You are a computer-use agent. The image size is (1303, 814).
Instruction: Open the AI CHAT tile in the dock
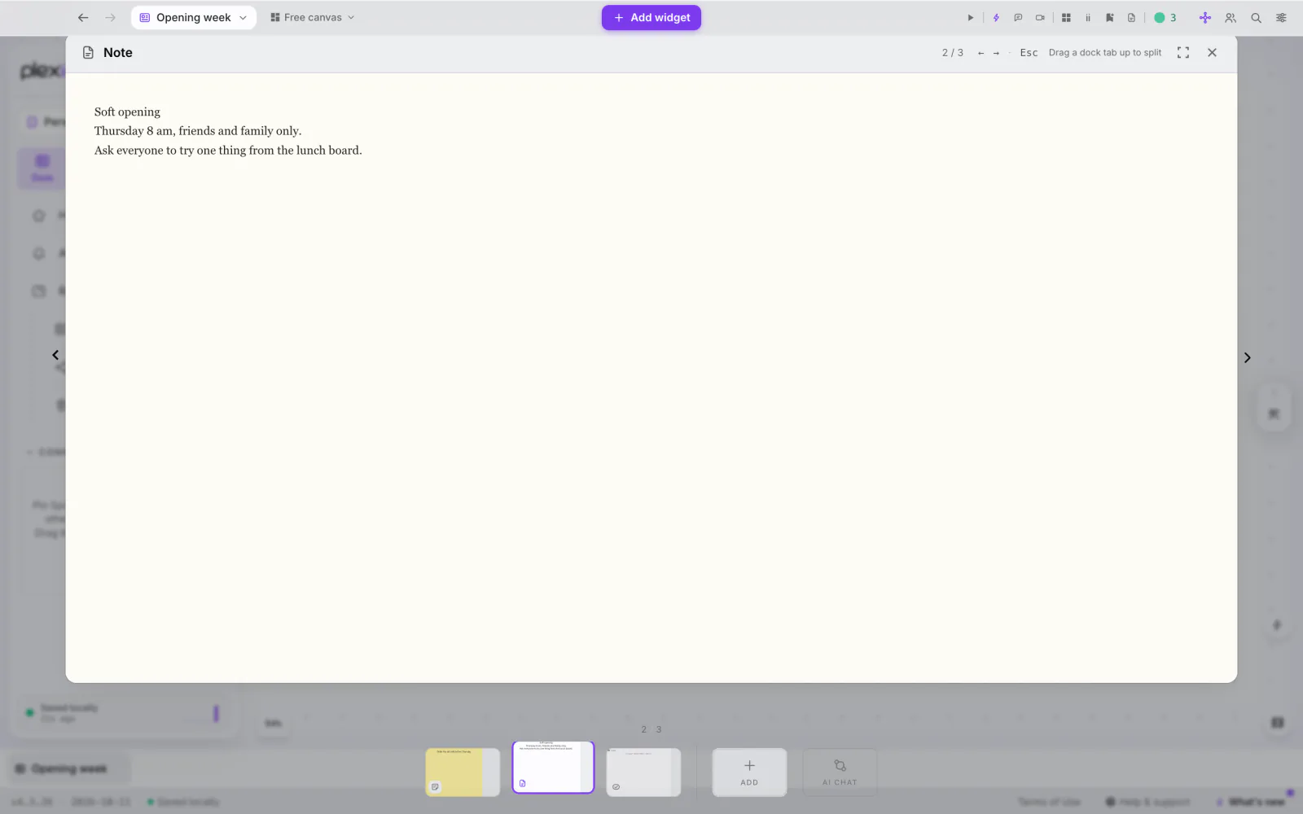pos(840,772)
